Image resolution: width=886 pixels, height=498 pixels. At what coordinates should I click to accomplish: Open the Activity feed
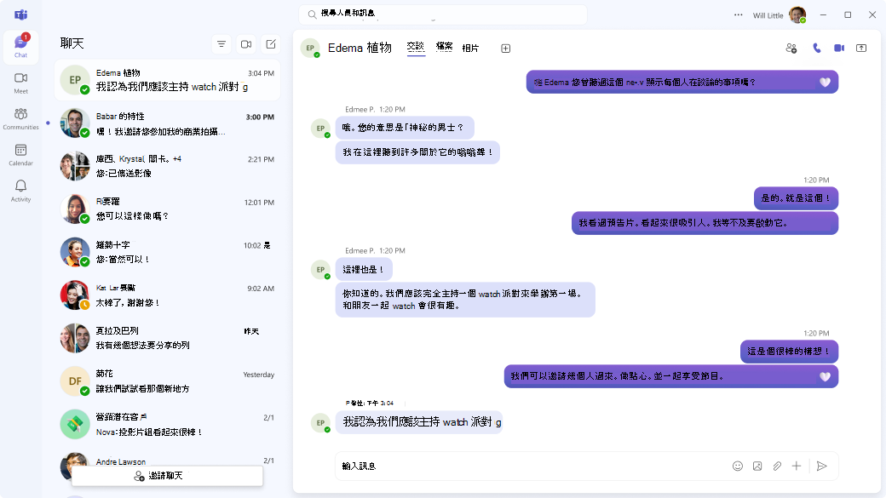[x=20, y=190]
